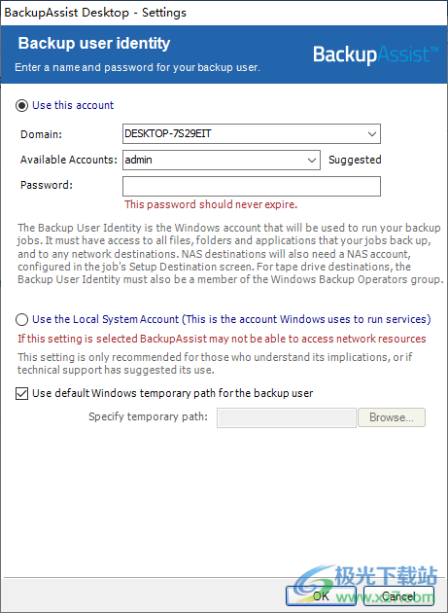448x613 pixels.
Task: Click the red network resources warning text
Action: [222, 339]
